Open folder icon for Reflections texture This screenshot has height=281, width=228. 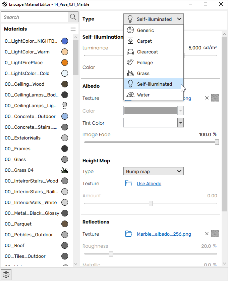point(129,234)
